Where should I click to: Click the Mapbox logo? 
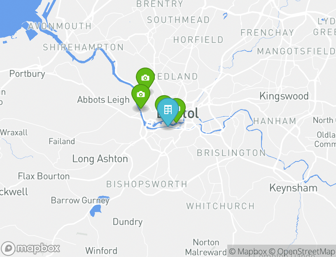[30, 248]
